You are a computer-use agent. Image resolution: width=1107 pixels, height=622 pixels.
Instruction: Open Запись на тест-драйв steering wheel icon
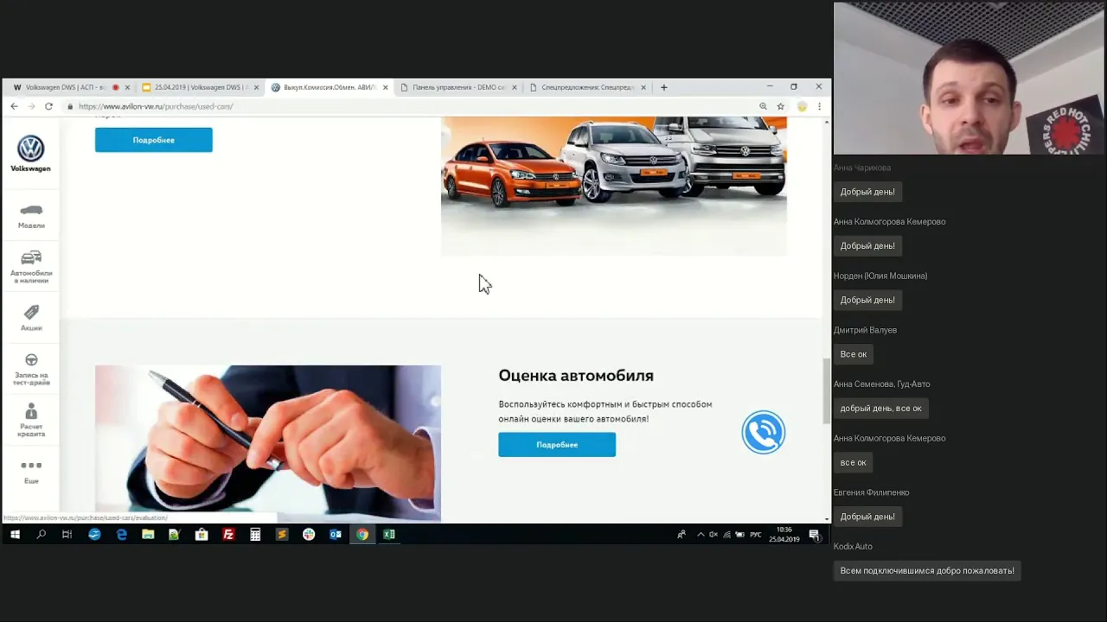[31, 360]
